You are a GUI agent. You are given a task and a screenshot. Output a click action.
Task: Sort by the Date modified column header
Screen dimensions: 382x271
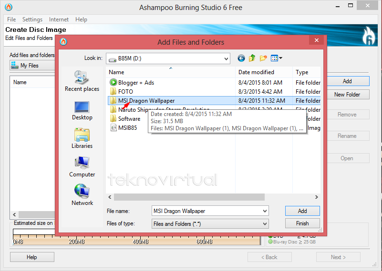coord(264,72)
